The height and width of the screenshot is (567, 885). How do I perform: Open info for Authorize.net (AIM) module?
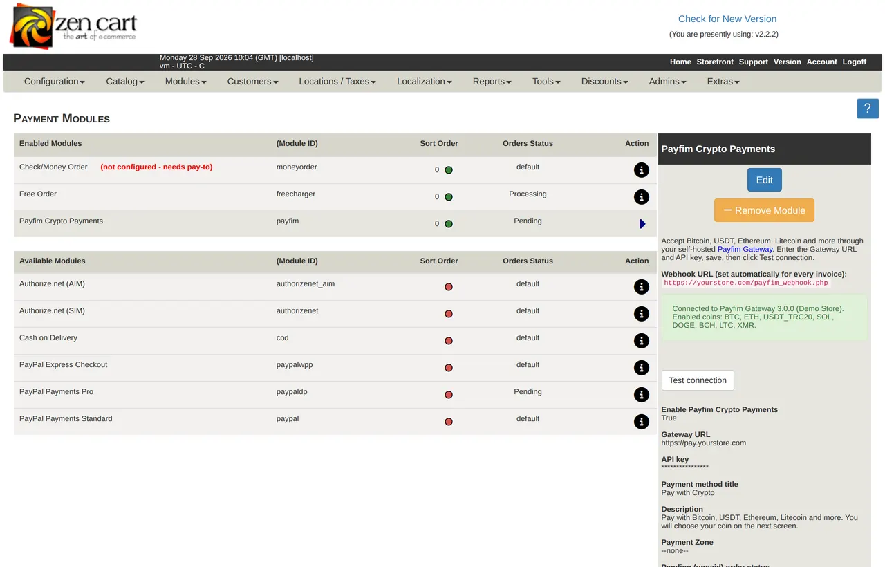[641, 287]
